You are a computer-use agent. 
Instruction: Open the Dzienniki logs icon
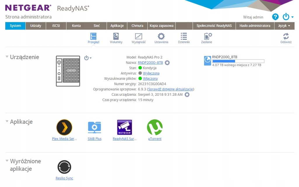184,36
